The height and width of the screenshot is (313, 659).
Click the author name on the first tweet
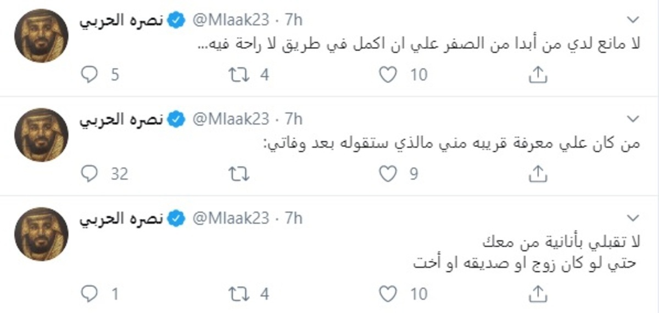pos(122,20)
